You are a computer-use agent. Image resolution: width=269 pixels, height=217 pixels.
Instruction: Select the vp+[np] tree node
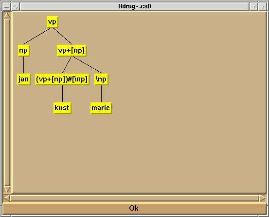pos(72,51)
